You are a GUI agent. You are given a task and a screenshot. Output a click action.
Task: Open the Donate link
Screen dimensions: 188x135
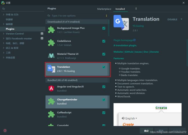[x=154, y=52]
